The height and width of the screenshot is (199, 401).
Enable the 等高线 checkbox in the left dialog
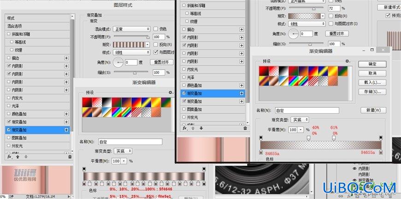[12, 42]
